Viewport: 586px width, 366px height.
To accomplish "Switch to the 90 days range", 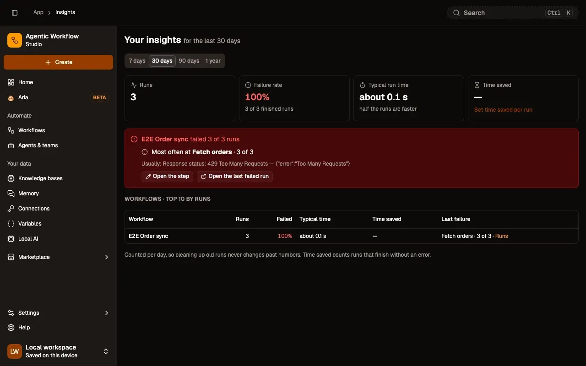I will pyautogui.click(x=189, y=61).
